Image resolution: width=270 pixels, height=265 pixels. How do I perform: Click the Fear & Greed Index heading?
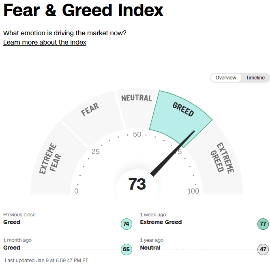click(84, 10)
